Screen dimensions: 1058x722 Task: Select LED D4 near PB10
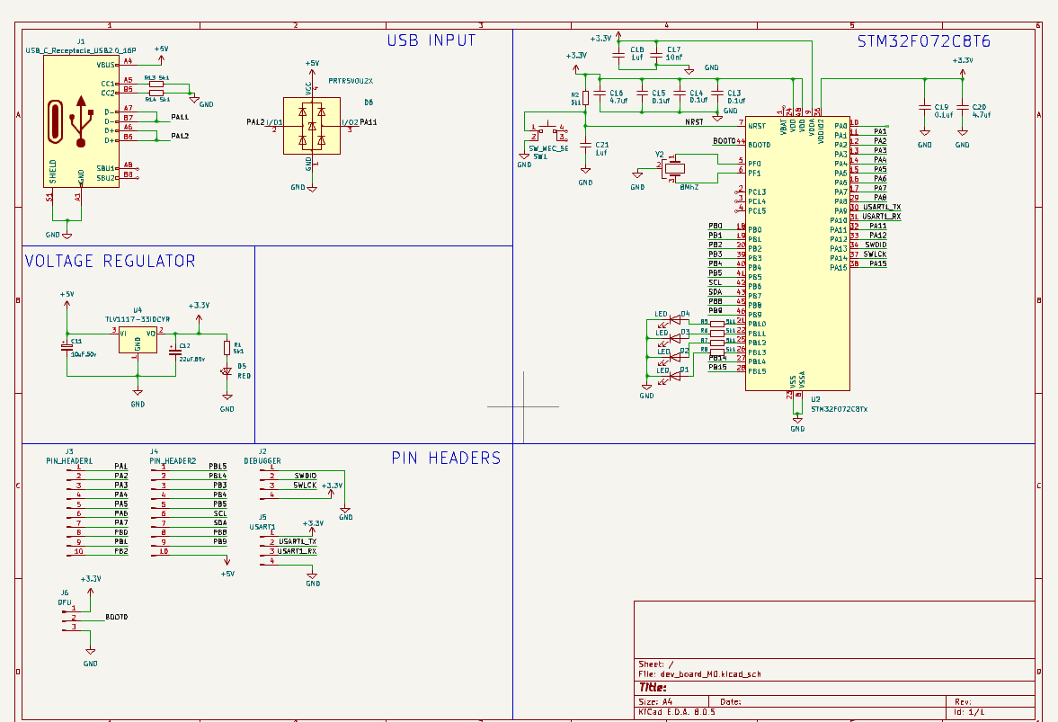click(674, 319)
